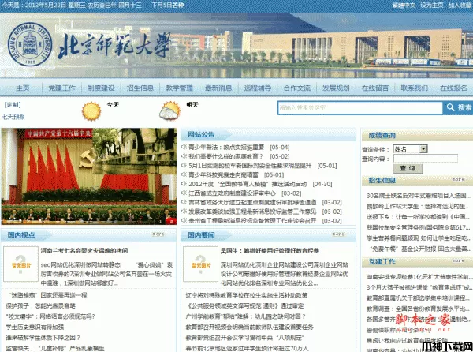This screenshot has height=352, width=473.
Task: Click speaker icon beside 发展改革委 notice
Action: point(184,212)
